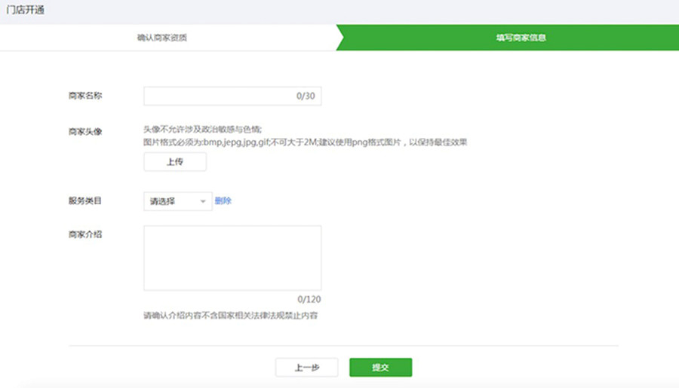Open the 请选择 service category dropdown
This screenshot has height=388, width=679.
pos(177,201)
